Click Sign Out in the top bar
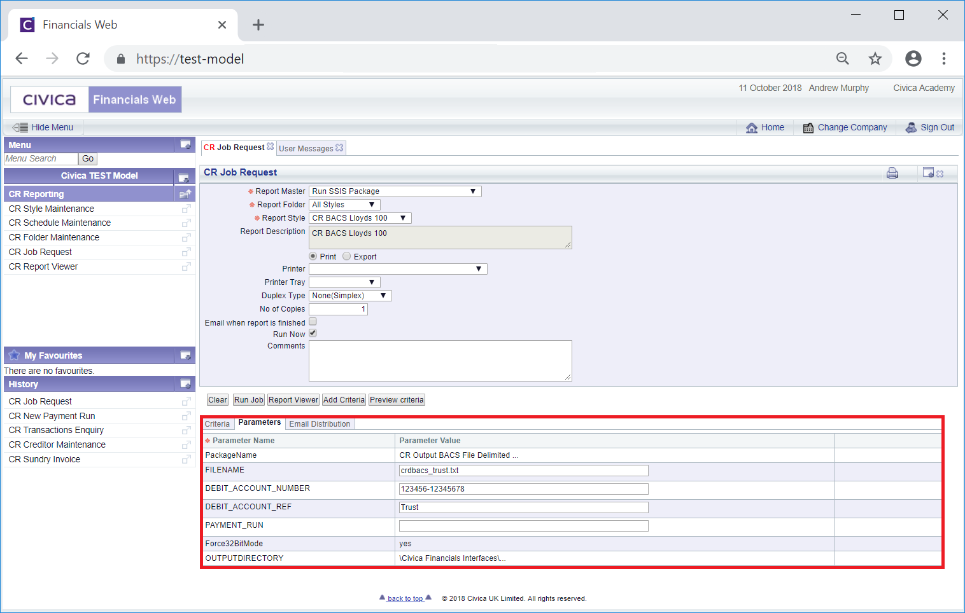Image resolution: width=965 pixels, height=613 pixels. (x=930, y=127)
